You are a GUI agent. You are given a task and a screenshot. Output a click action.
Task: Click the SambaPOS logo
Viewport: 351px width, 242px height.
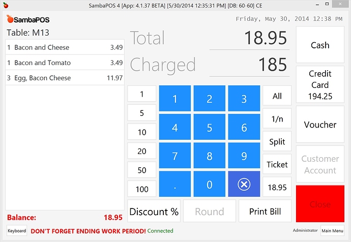28,19
